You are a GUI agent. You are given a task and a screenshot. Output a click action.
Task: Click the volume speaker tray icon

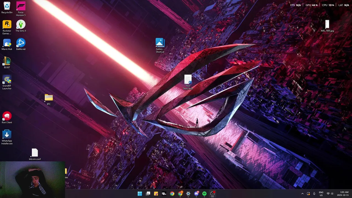(x=332, y=194)
